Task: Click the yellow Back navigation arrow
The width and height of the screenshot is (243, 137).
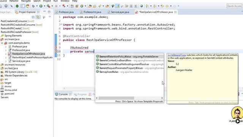Action: [x=167, y=6]
